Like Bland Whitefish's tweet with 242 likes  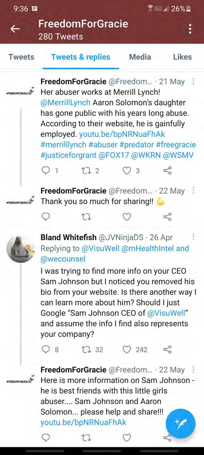pyautogui.click(x=127, y=349)
